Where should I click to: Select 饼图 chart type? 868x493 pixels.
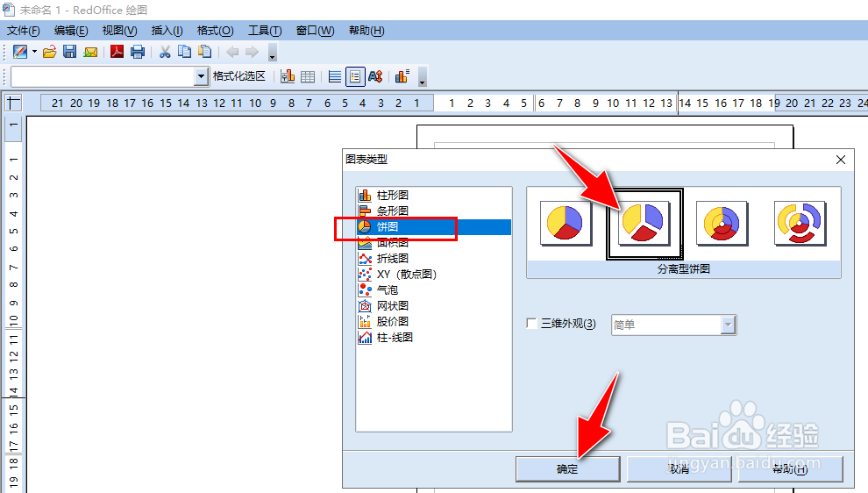point(433,226)
